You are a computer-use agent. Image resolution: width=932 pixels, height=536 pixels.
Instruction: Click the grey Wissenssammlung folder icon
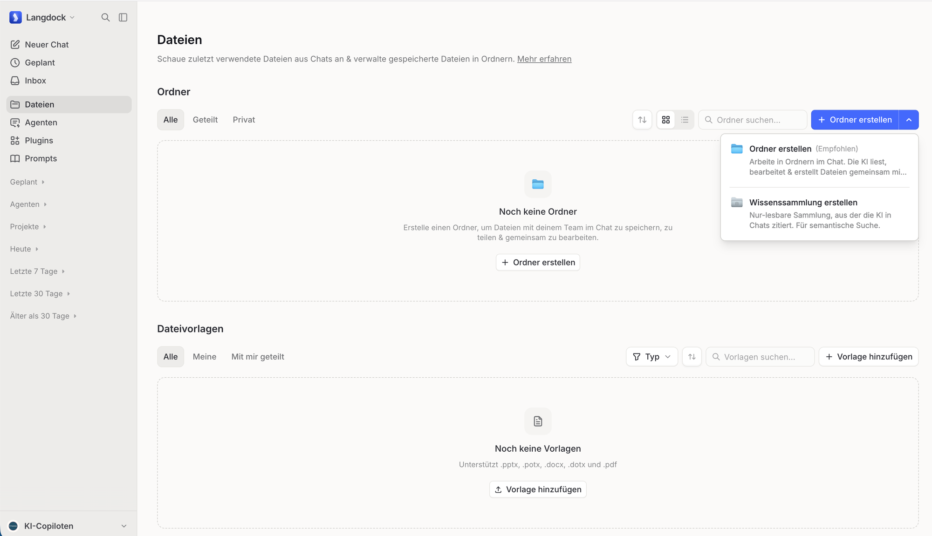click(x=737, y=202)
